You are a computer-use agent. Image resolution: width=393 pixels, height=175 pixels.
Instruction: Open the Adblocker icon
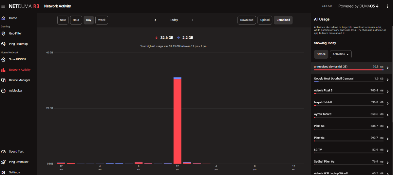coord(3,91)
